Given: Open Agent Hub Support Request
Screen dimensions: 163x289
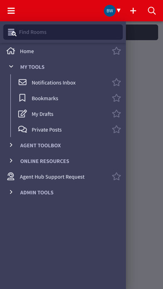Looking at the screenshot, I should [52, 177].
